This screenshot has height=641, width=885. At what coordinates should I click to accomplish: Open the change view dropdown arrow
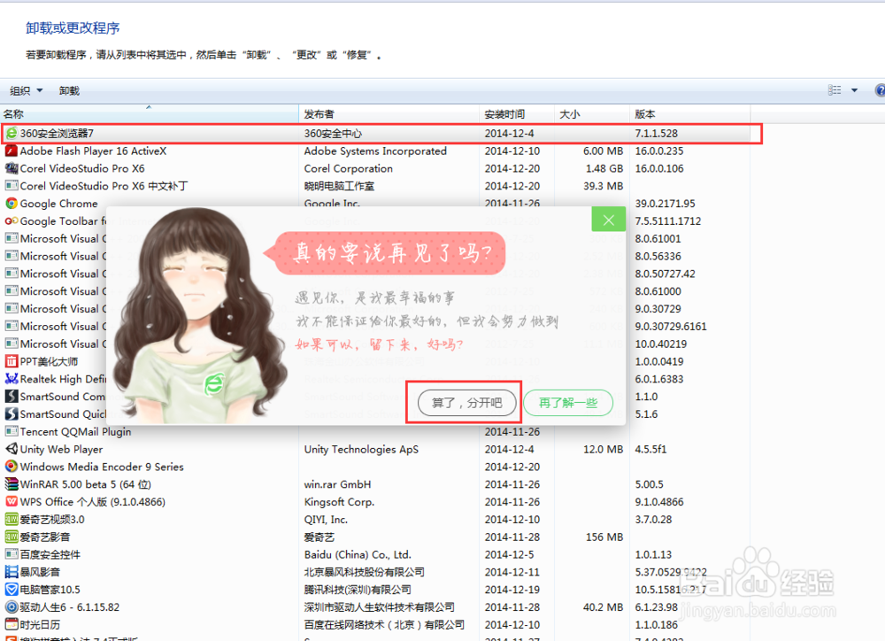point(853,89)
